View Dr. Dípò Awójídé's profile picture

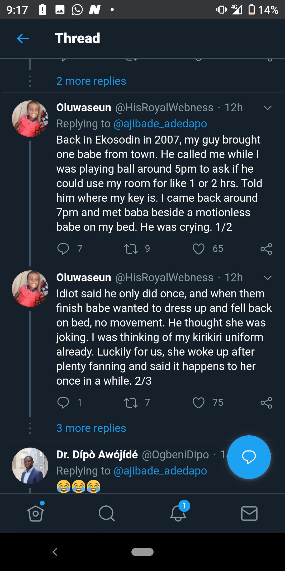point(30,466)
